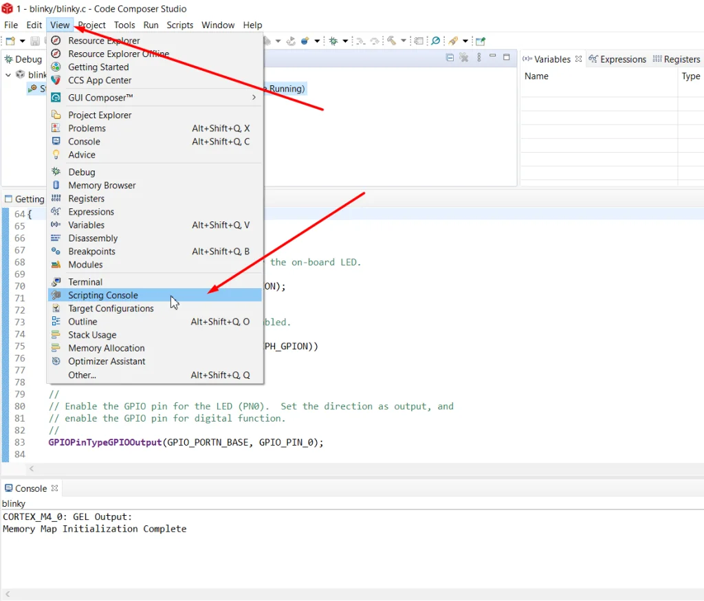Image resolution: width=704 pixels, height=601 pixels.
Task: Click the Search magnifier toolbar icon
Action: (x=435, y=41)
